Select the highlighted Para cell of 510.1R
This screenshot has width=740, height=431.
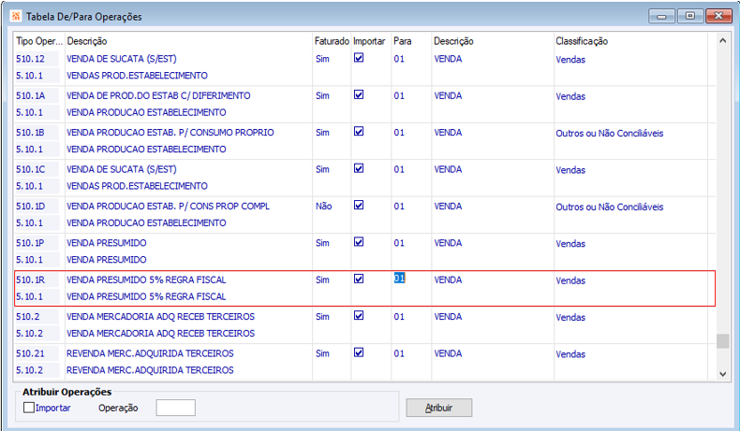[399, 278]
